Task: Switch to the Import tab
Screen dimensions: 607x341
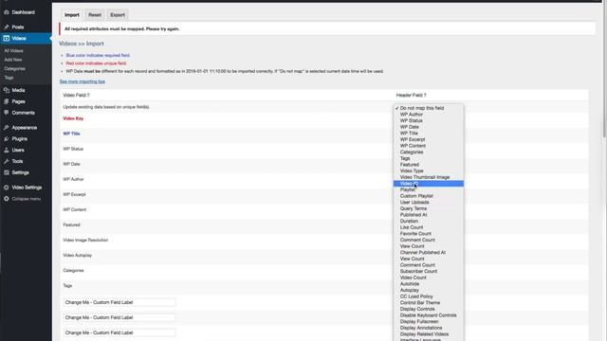Action: click(72, 15)
